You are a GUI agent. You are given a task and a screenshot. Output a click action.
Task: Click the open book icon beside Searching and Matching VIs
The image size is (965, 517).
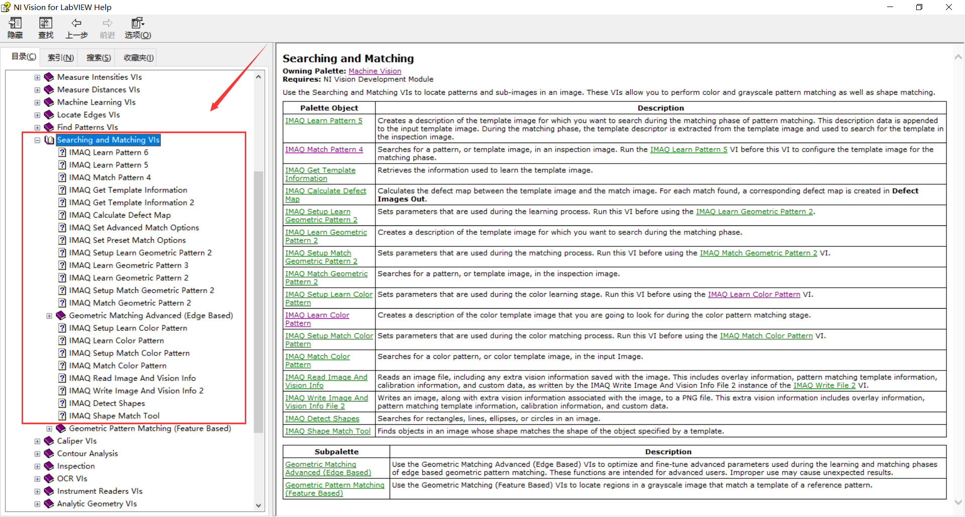[49, 140]
